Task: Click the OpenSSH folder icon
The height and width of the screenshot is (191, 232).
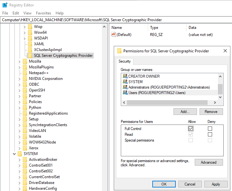Action: tap(25, 90)
